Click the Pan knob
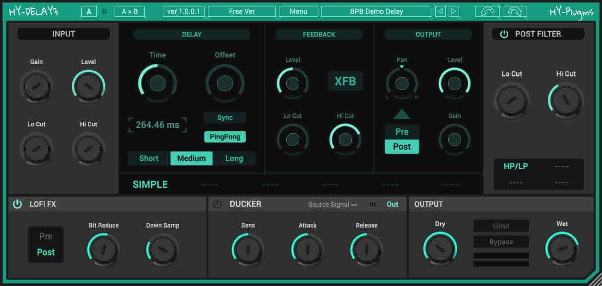Image resolution: width=602 pixels, height=286 pixels. pos(402,83)
